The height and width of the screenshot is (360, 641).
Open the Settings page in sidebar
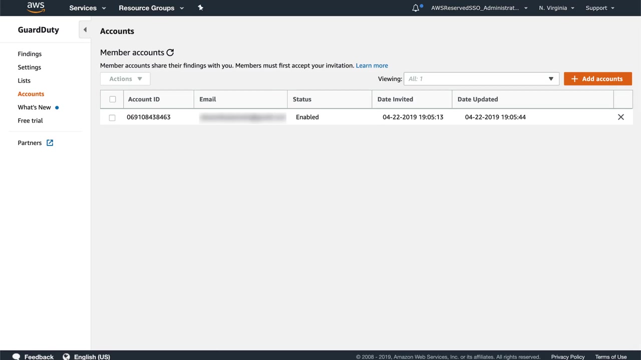(30, 67)
